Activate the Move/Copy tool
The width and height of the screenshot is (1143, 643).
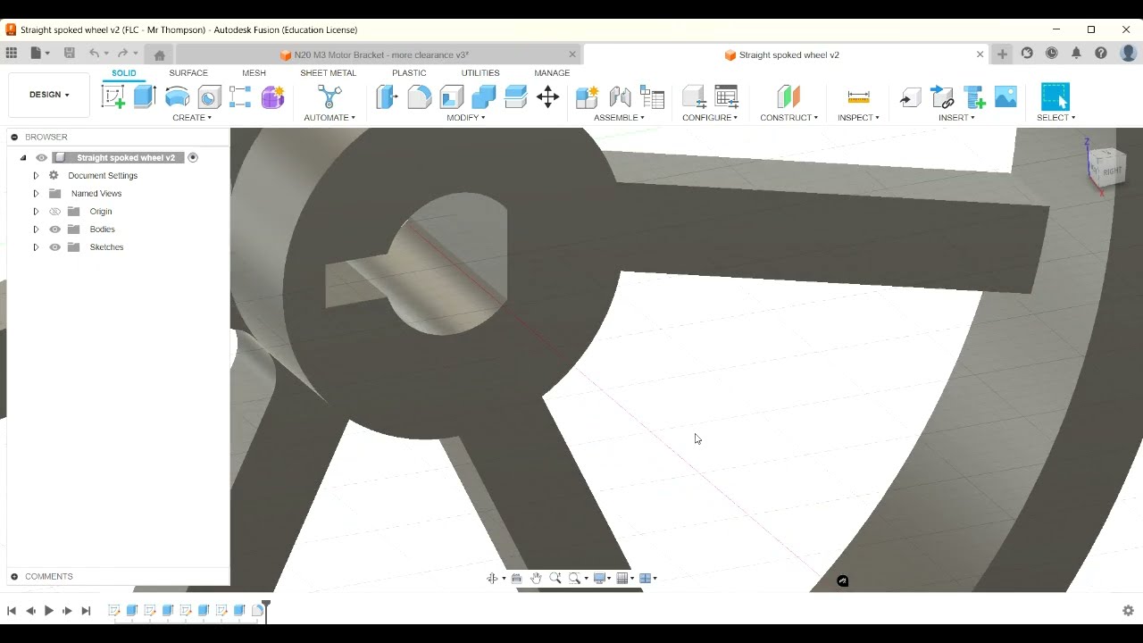[547, 96]
